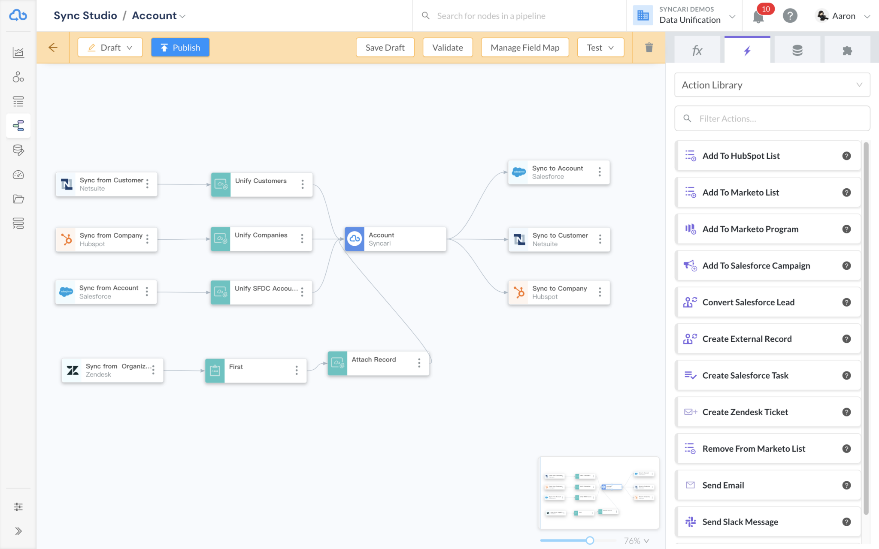Click the Validate button
The image size is (879, 549).
pos(448,48)
